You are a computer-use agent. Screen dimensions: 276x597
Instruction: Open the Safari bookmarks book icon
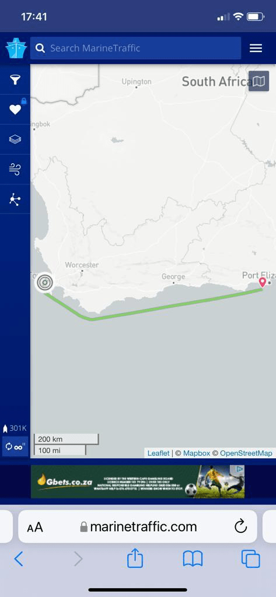coord(193,559)
